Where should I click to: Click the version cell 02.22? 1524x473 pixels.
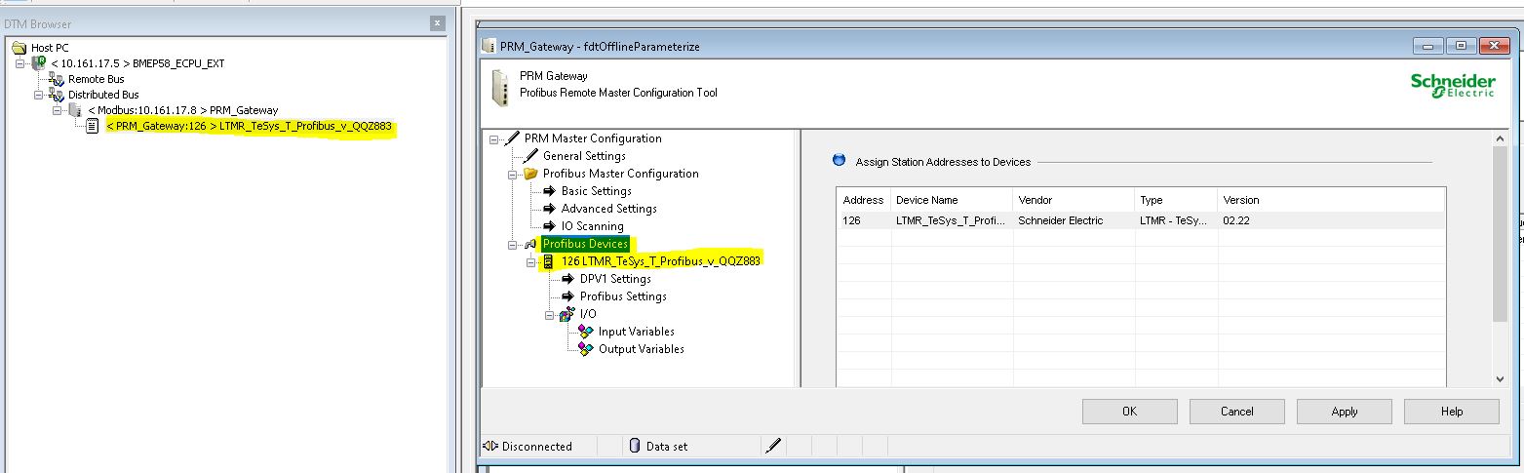(x=1332, y=220)
